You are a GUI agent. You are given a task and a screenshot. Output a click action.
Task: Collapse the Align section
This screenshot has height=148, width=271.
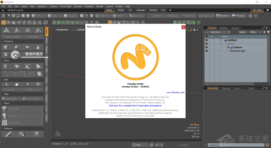click(3, 94)
